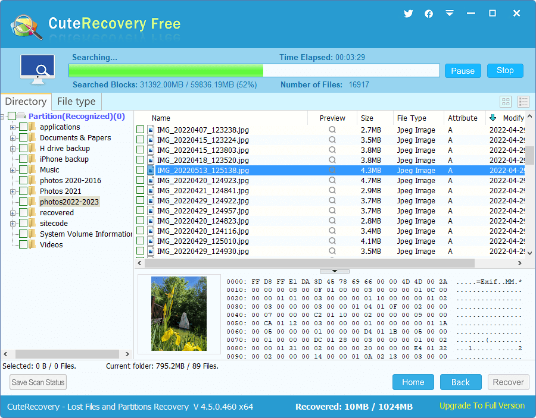Open the Twitter share icon
The width and height of the screenshot is (536, 418).
point(408,14)
